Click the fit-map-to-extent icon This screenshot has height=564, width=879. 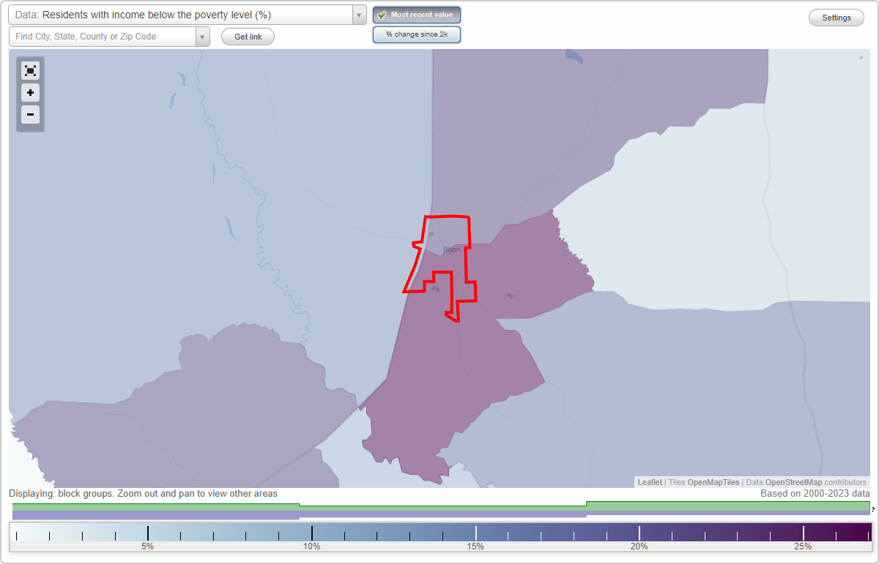click(x=30, y=70)
